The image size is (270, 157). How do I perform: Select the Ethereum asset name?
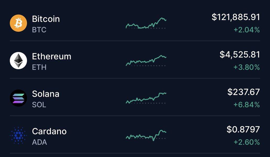pos(52,56)
